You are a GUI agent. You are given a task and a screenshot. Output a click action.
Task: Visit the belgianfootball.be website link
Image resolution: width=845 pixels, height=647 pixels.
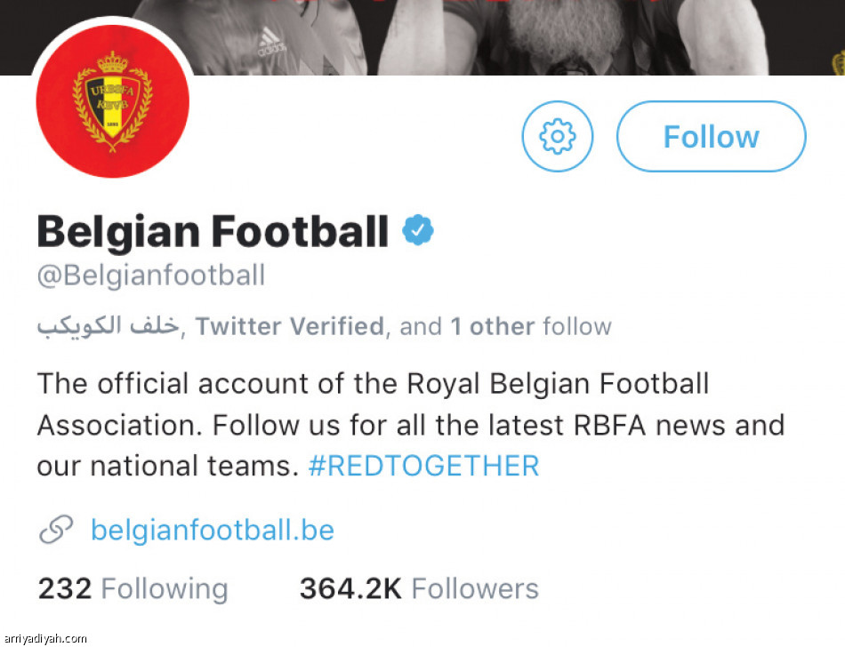[213, 531]
